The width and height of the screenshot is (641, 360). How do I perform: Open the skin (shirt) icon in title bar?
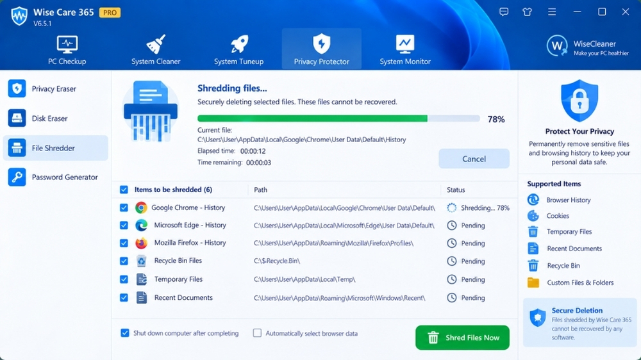pos(528,12)
